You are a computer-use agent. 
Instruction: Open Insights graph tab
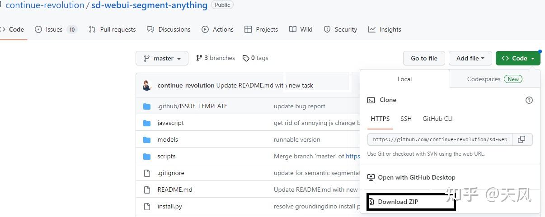[385, 29]
